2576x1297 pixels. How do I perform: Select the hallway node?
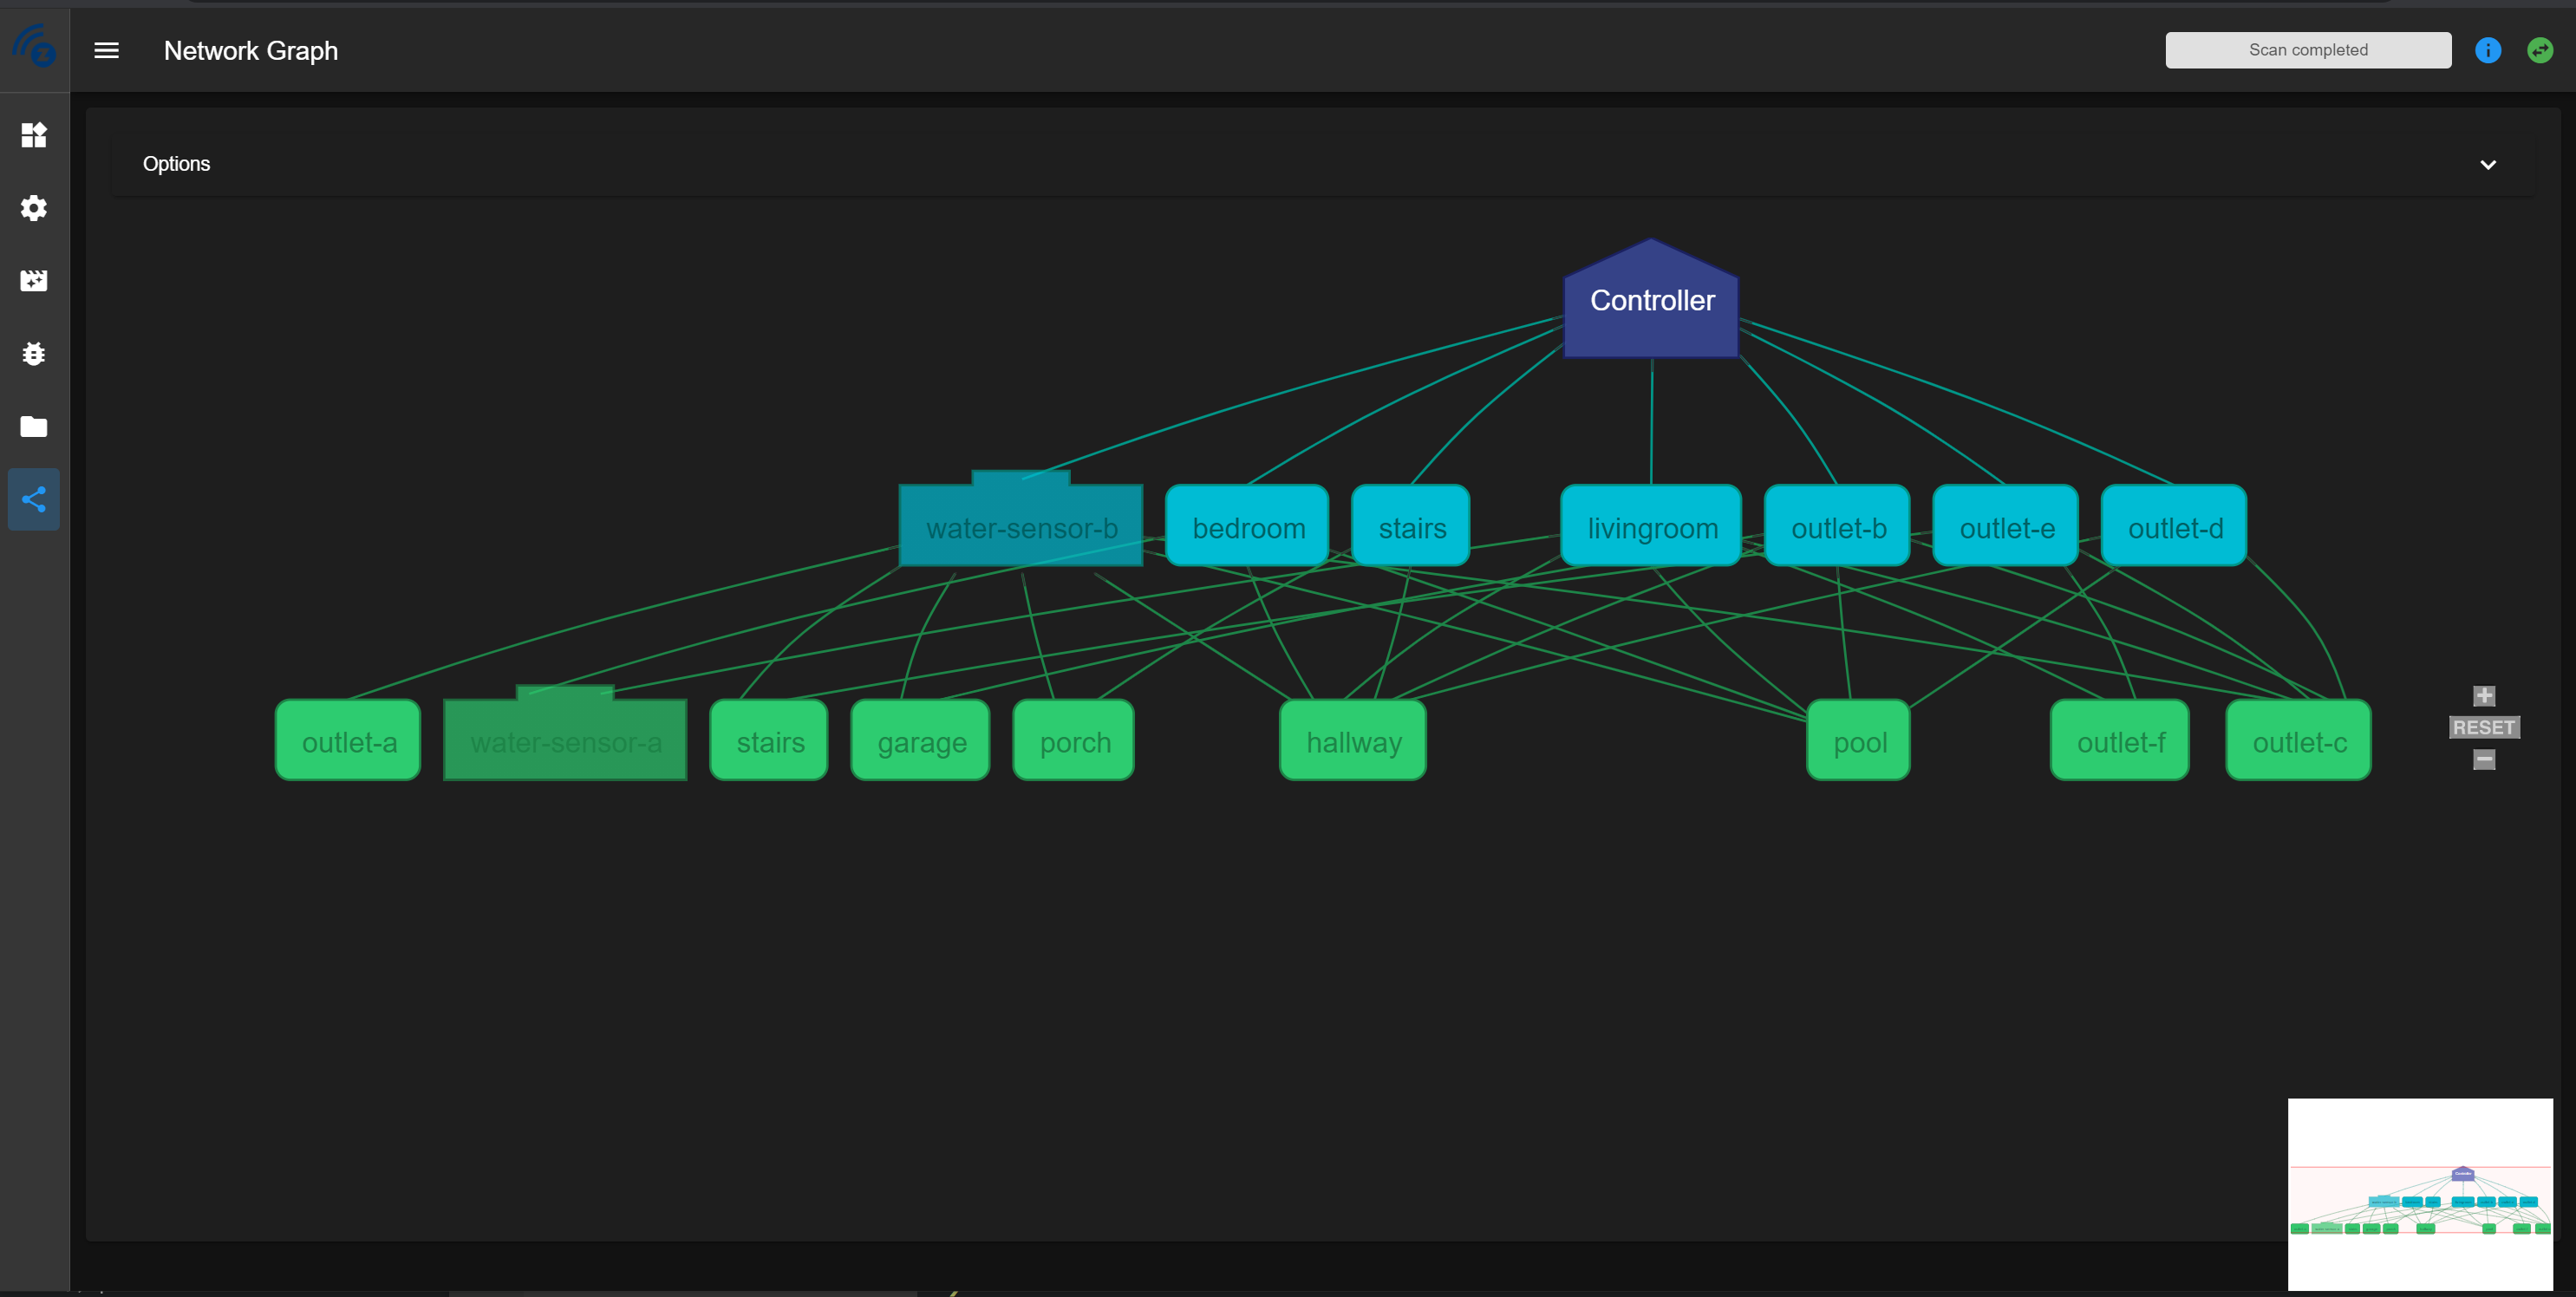(x=1353, y=742)
